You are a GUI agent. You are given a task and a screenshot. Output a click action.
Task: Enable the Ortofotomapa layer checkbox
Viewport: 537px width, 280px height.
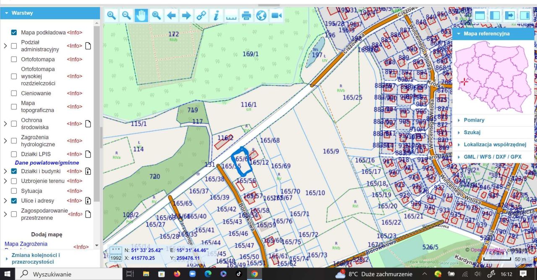coord(14,60)
